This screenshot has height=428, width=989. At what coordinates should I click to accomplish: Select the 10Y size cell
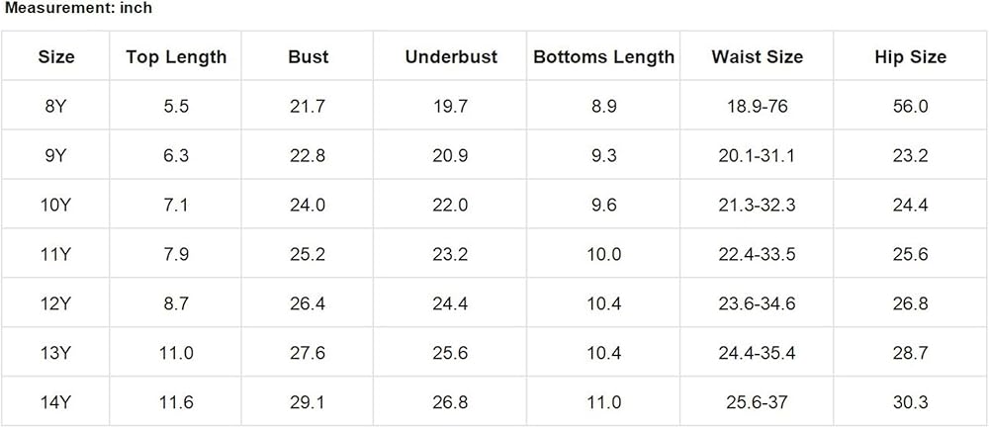[56, 205]
